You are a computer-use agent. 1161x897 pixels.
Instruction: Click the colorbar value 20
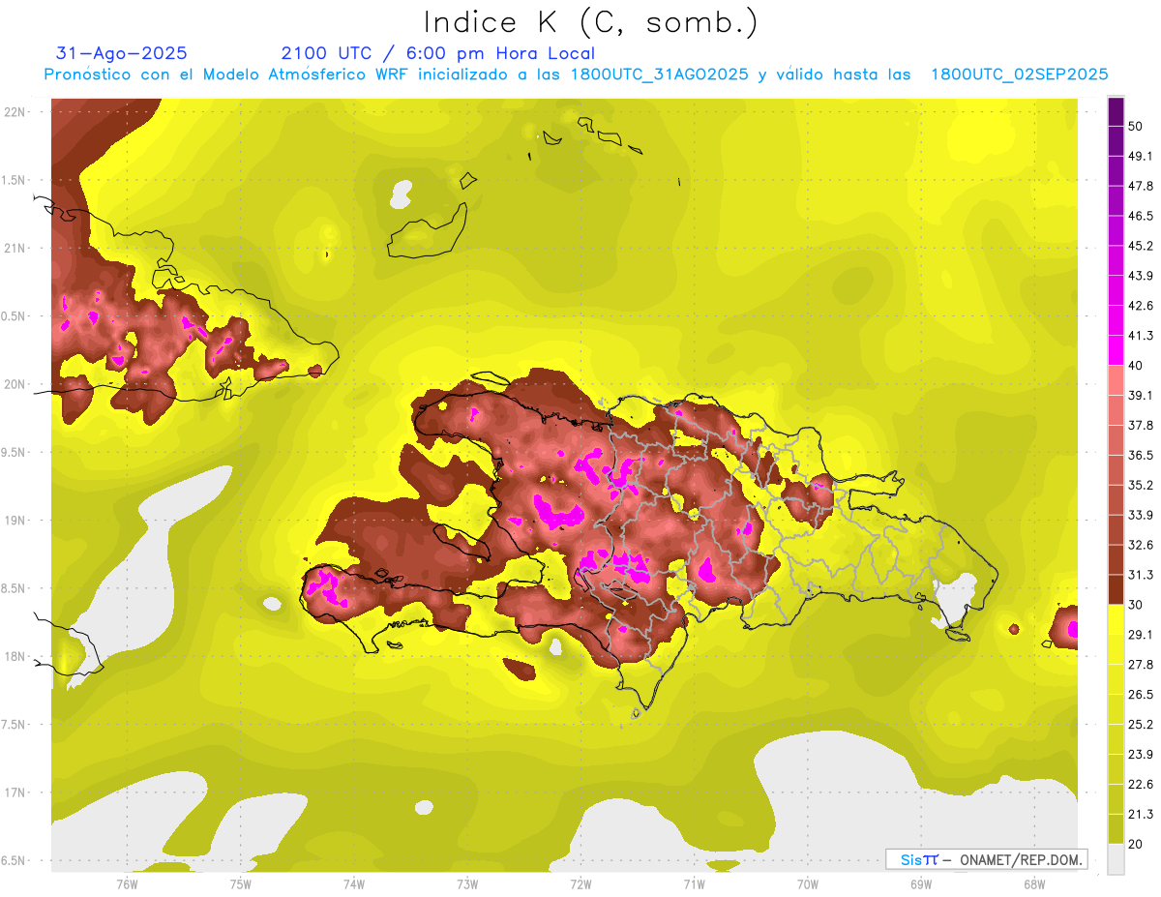(1136, 844)
